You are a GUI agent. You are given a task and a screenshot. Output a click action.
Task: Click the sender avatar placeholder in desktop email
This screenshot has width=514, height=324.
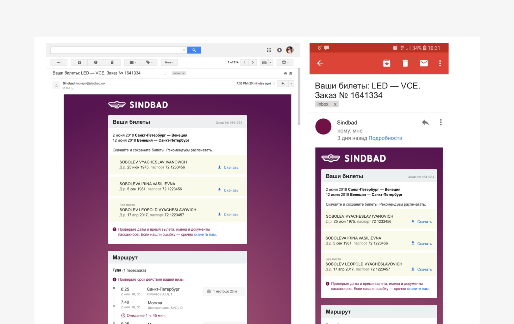tap(56, 85)
